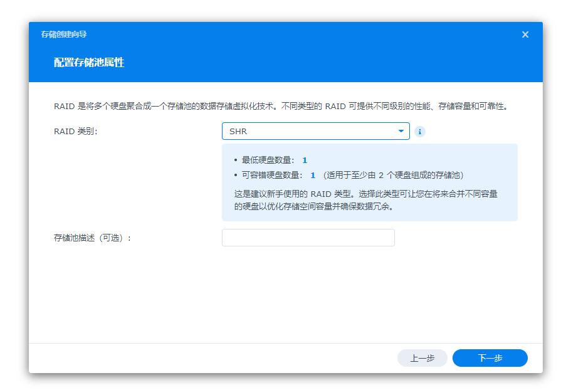Click the 存储创建向导 window title
The image size is (566, 390).
click(x=64, y=34)
